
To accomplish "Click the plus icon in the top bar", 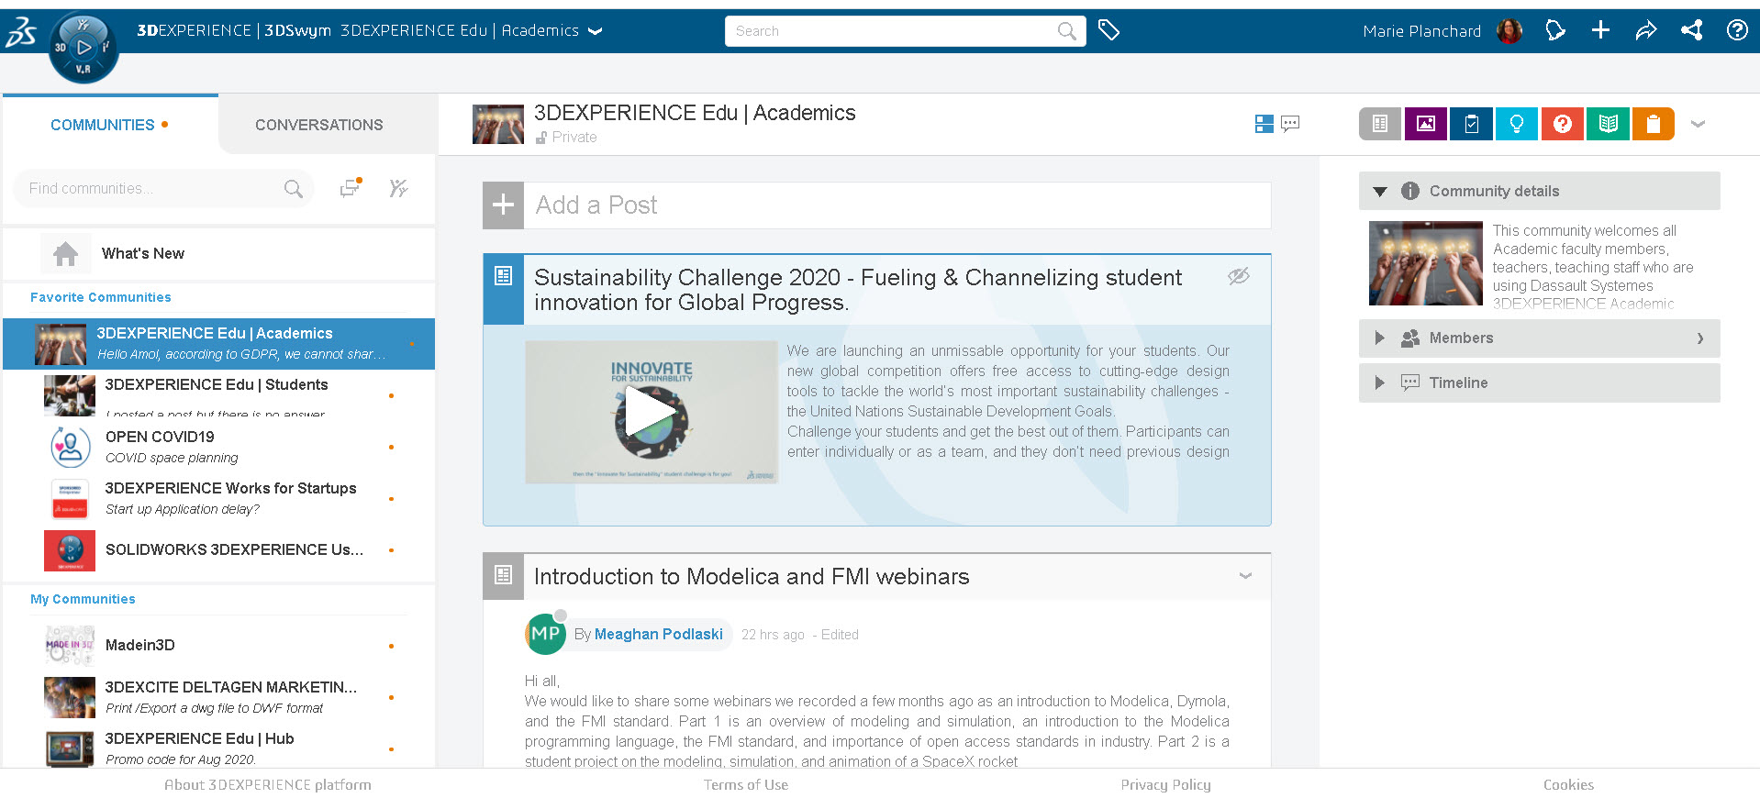I will (x=1600, y=30).
